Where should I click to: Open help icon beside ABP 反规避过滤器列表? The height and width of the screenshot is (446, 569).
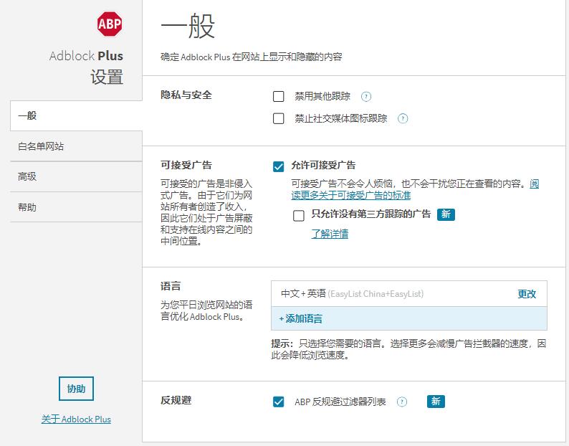point(402,402)
